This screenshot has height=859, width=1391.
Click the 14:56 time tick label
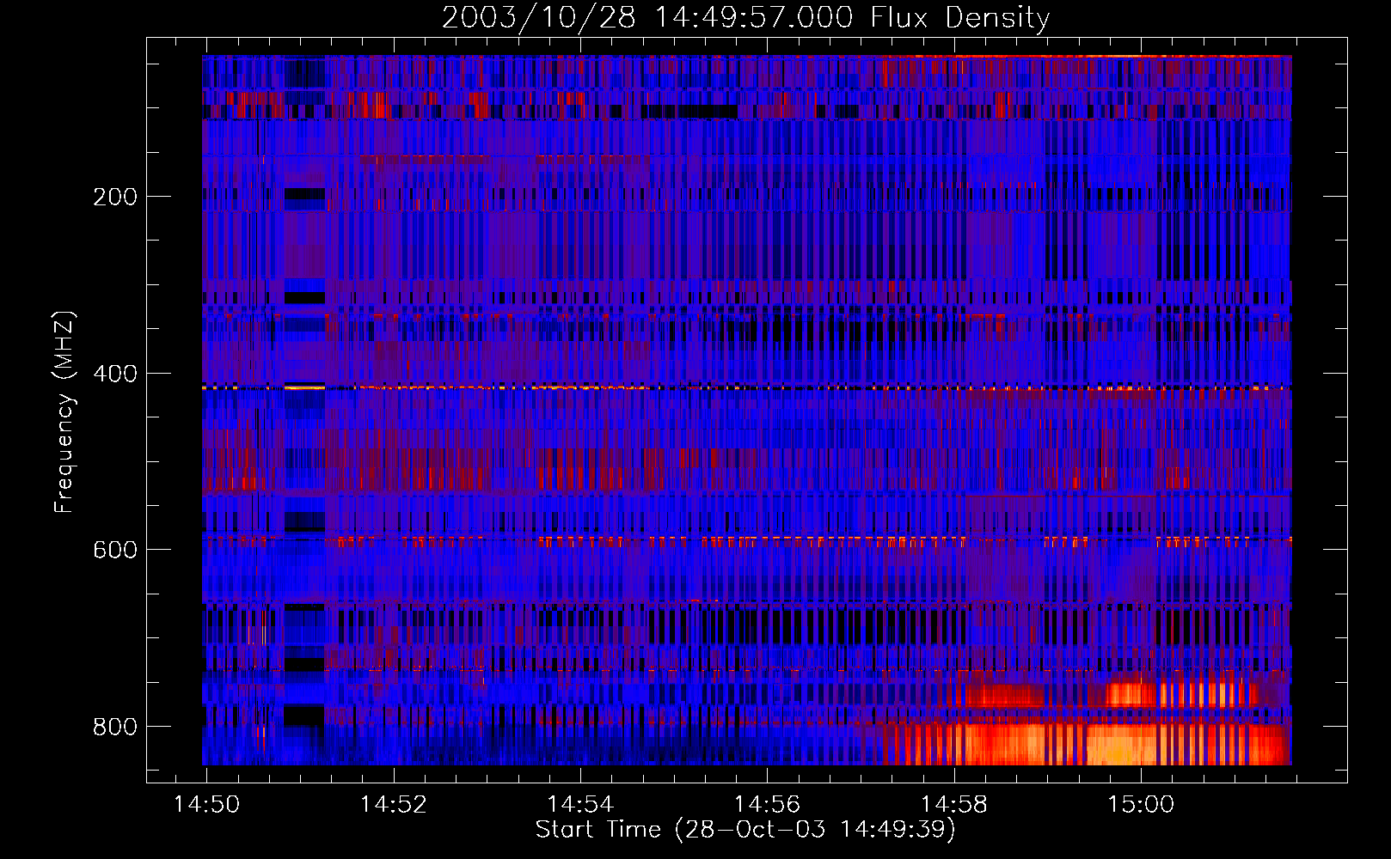(767, 804)
